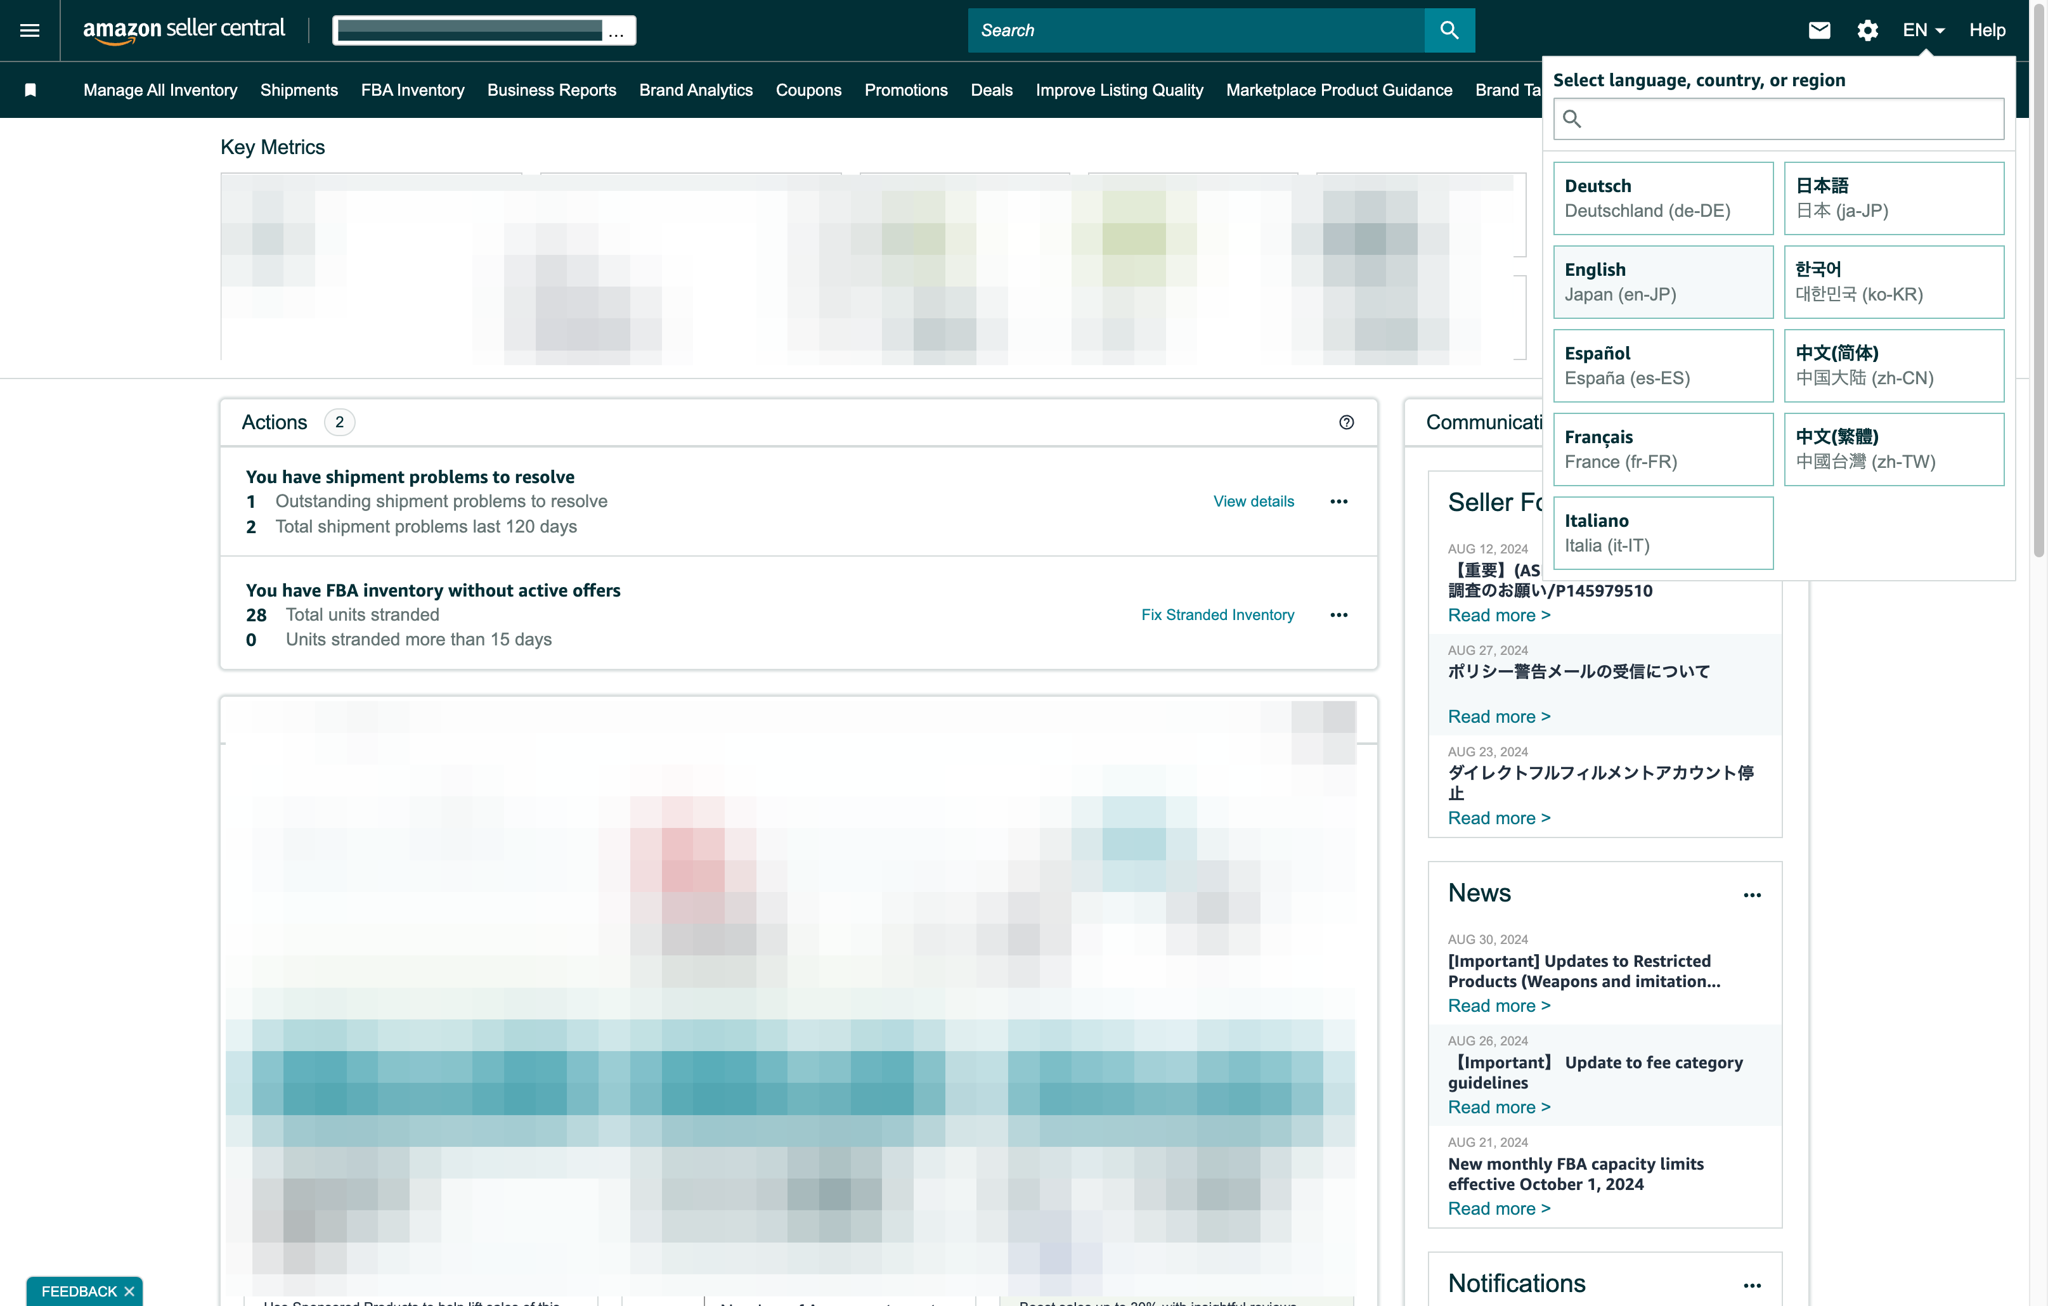This screenshot has width=2048, height=1306.
Task: Select English Japan language option
Action: (x=1662, y=282)
